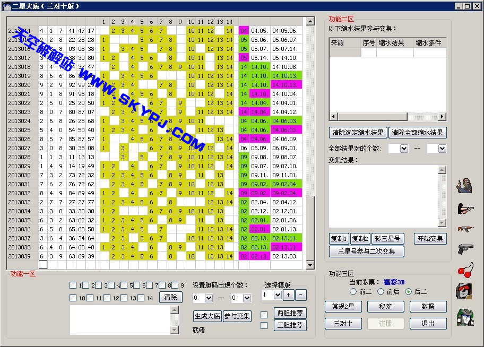Open the first 全部结果对的个数 dropdown
Screen dimensions: 484x347
403,149
